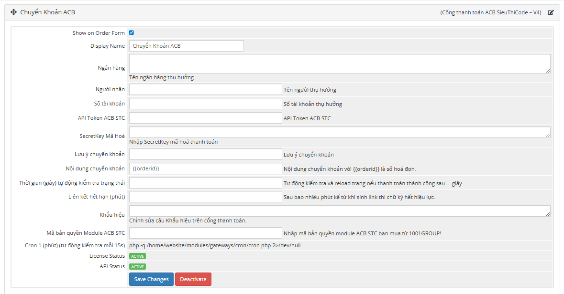Focus the Ngân hàng textarea
Screen dimensions: 564x294
[x=339, y=63]
